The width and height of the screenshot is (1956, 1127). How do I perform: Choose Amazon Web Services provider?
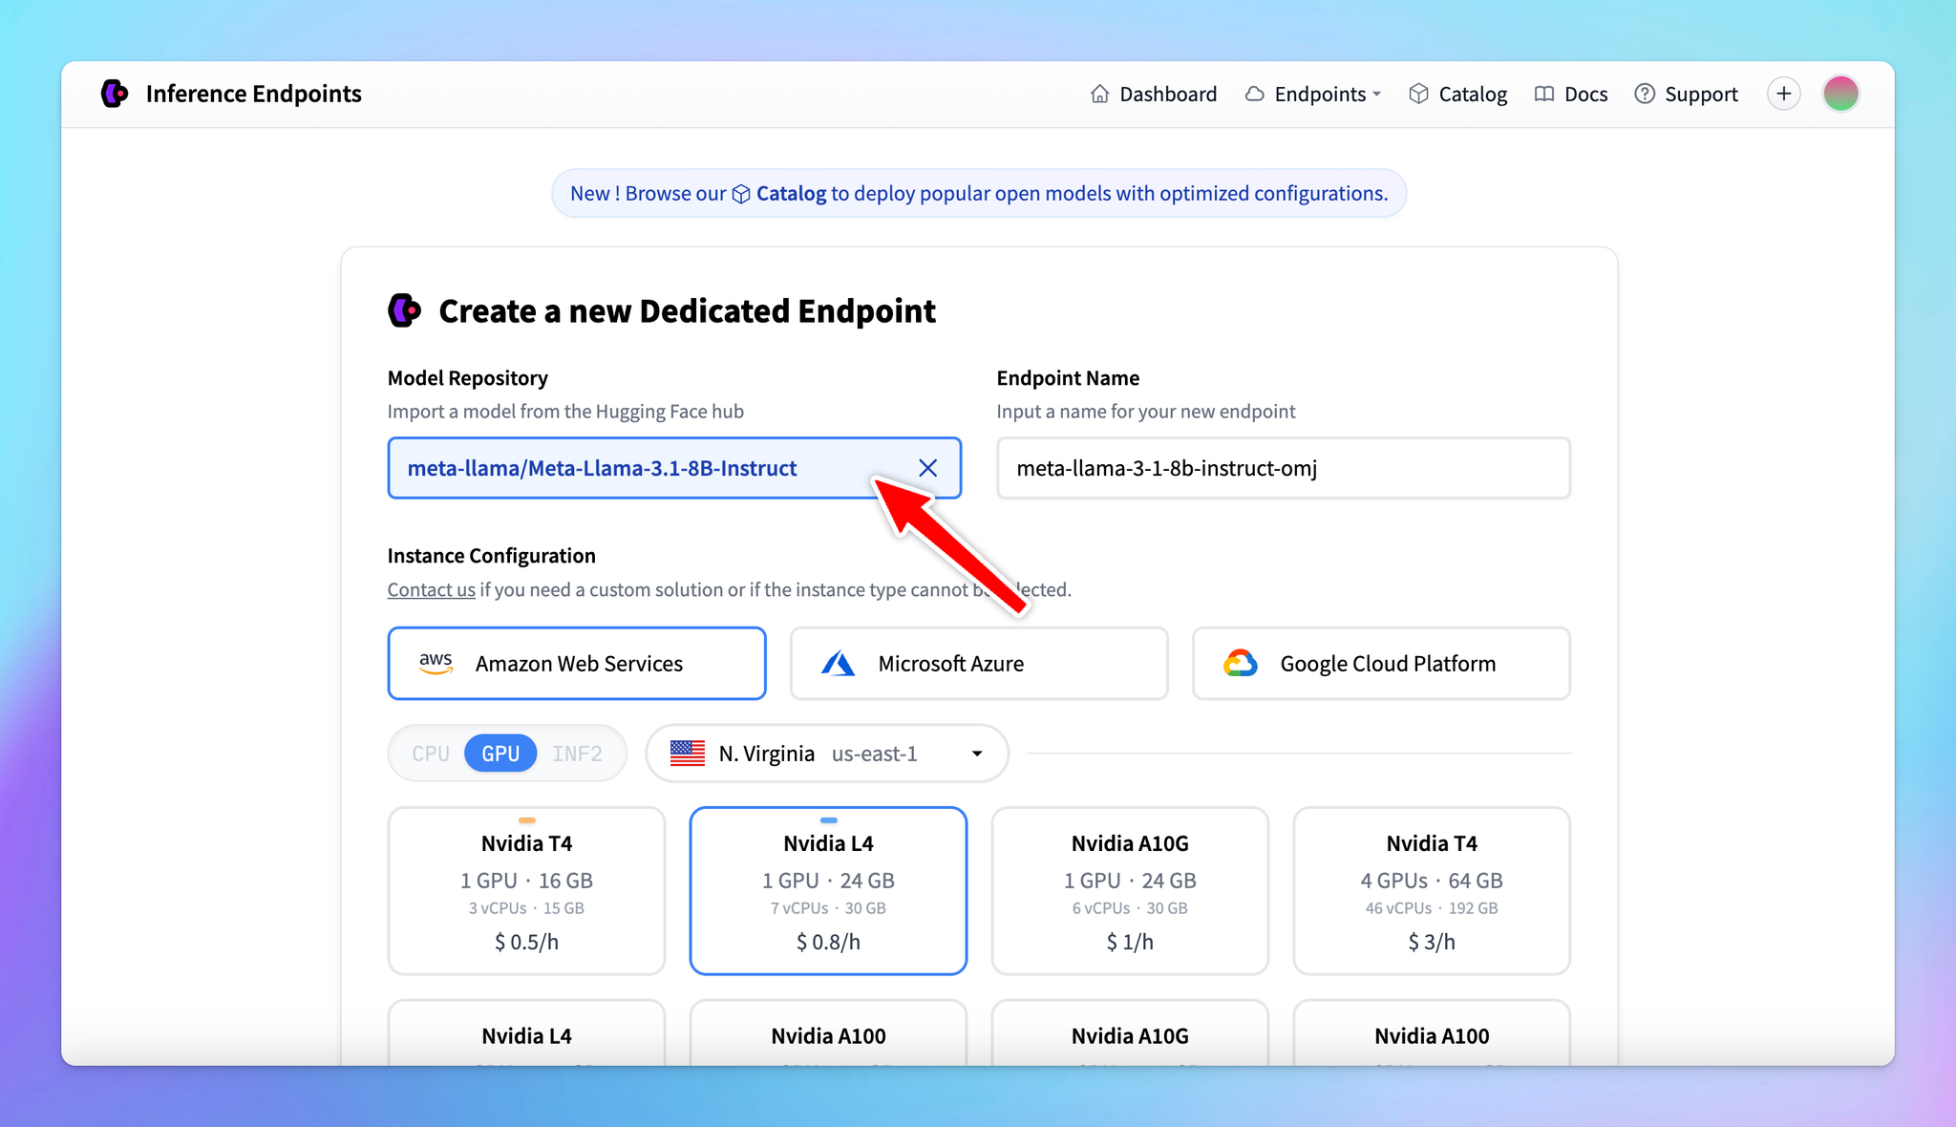coord(577,664)
